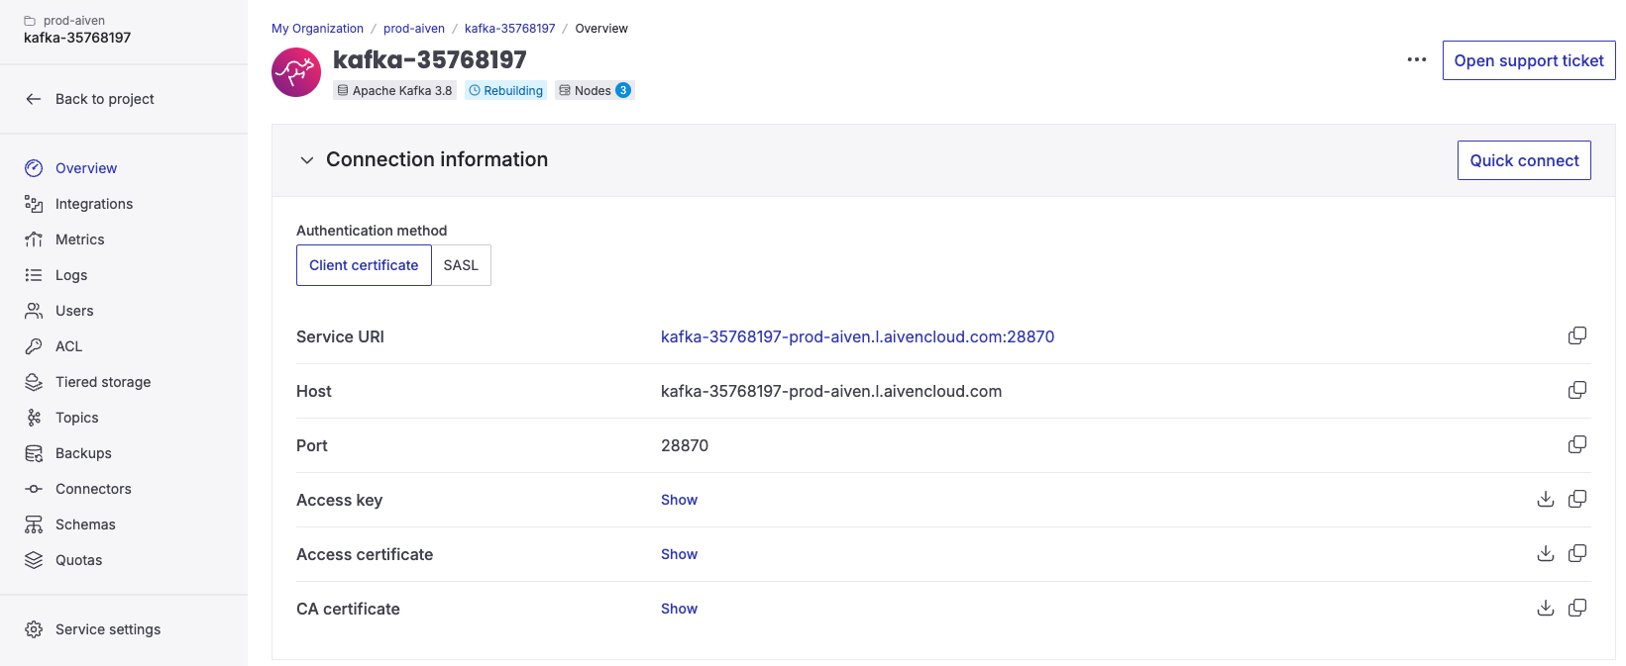
Task: Open the Connectors icon
Action: [x=34, y=489]
